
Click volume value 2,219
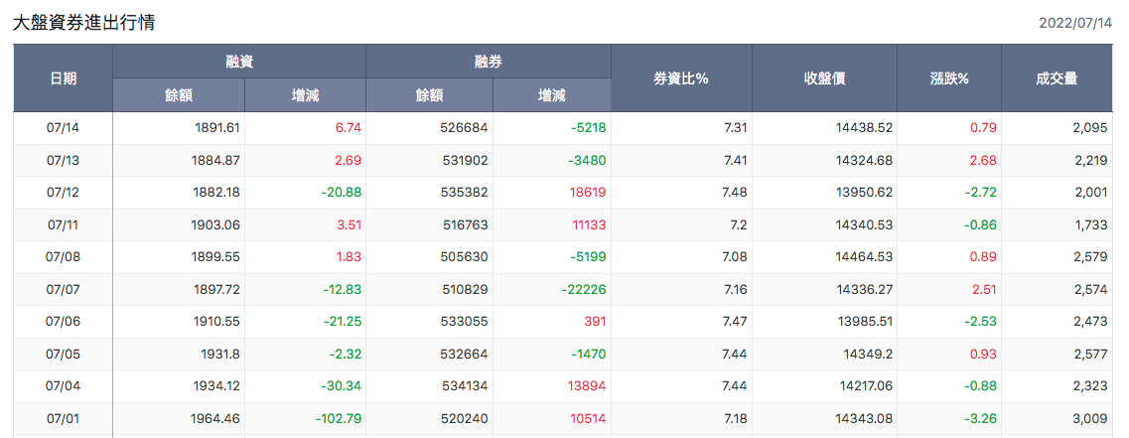[x=1091, y=161]
